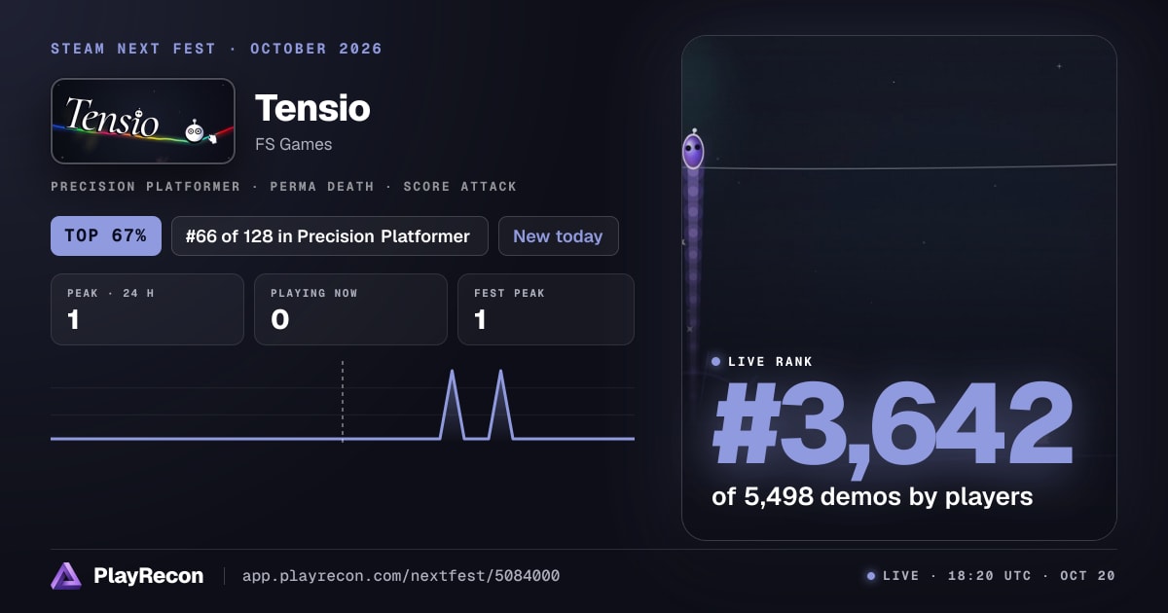The width and height of the screenshot is (1168, 613).
Task: Select the #66 of 128 in Precision Platformer chip
Action: (330, 235)
